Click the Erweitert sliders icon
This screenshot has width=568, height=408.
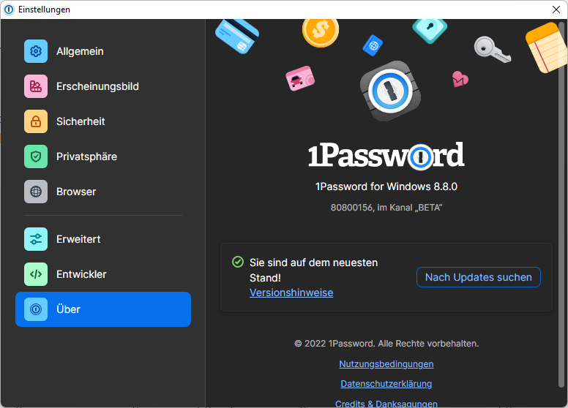point(36,239)
